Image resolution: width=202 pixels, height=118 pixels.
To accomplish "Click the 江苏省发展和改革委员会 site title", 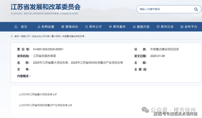I will click(x=46, y=7).
